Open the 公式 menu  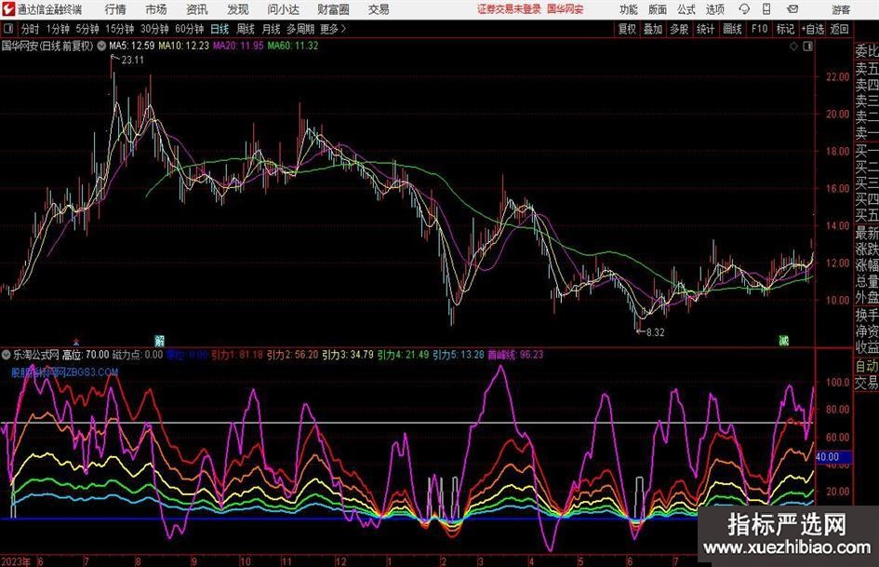click(686, 9)
